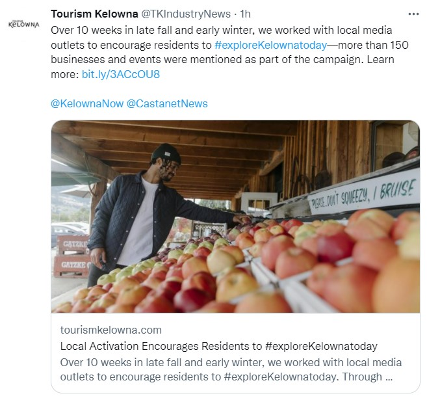Follow the bit.ly/3ACcOU8 link

click(x=120, y=74)
